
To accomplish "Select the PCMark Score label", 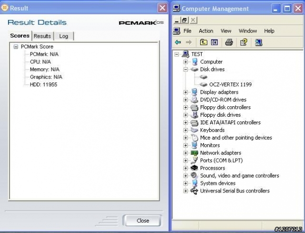I will tap(37, 47).
